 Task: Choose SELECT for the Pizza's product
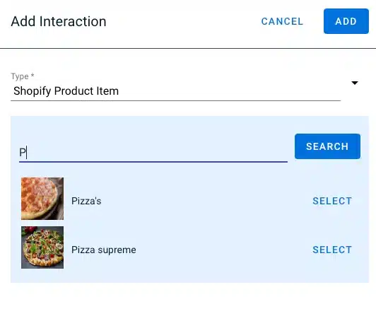point(332,201)
